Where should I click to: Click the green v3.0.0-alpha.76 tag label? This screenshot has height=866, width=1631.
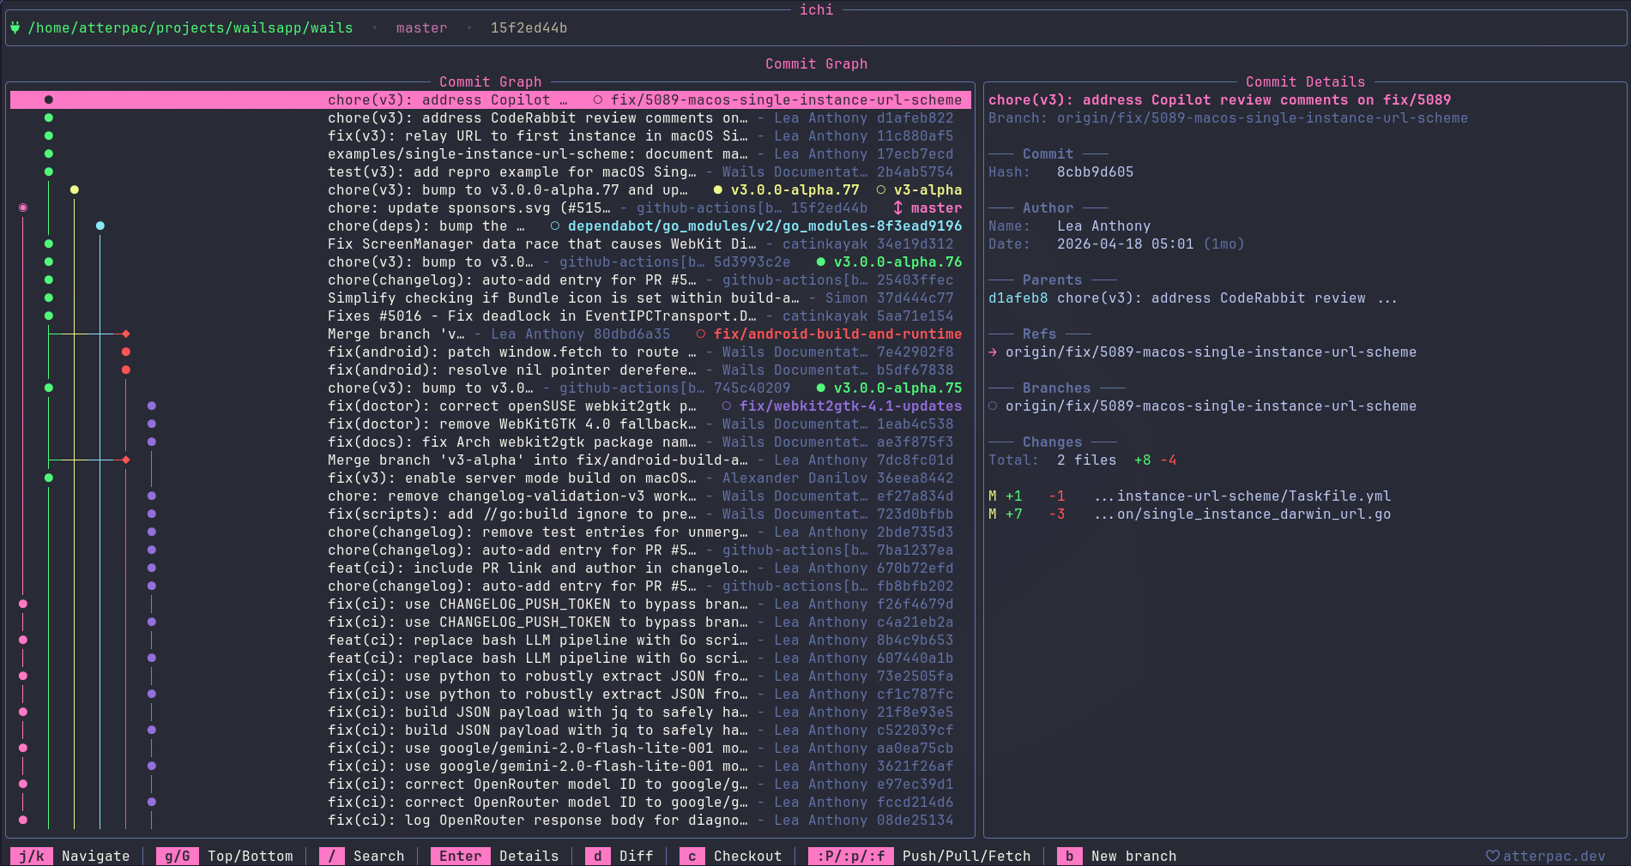[897, 262]
